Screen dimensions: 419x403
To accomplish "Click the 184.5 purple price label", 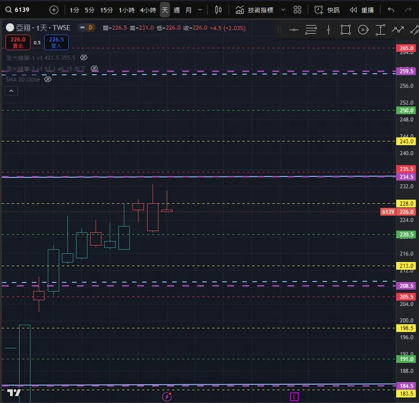I will 406,385.
